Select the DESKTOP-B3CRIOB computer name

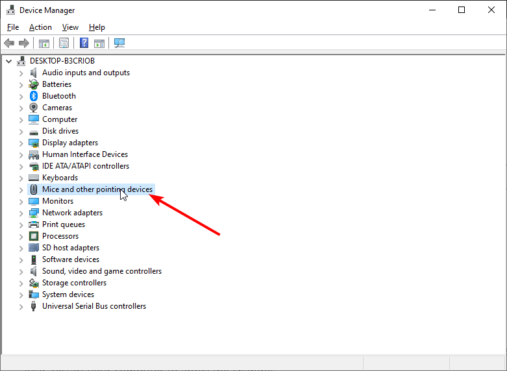(62, 61)
